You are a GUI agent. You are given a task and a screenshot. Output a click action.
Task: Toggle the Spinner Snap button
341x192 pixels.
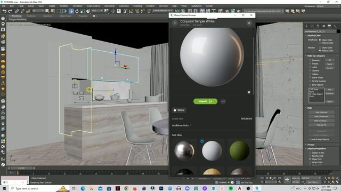tap(143, 11)
